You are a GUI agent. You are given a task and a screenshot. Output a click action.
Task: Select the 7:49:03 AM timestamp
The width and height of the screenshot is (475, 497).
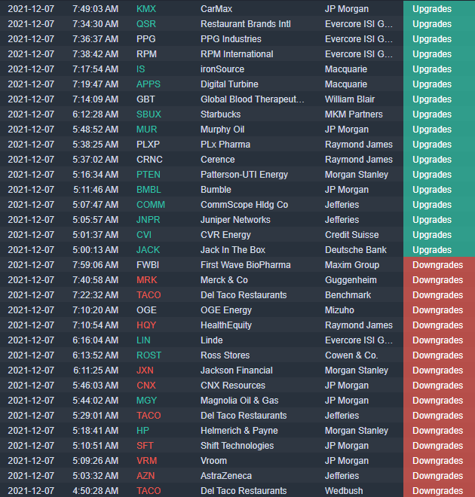click(95, 9)
